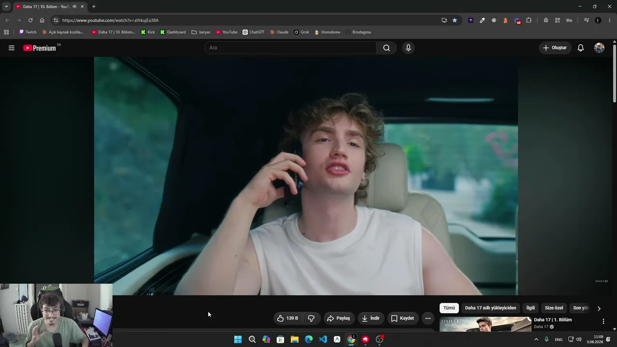Open the Grok bookmark
The width and height of the screenshot is (617, 347).
(301, 32)
